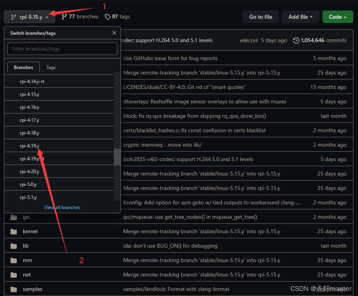Screen dimensions: 358x296
Task: Expand the Add file dropdown
Action: 300,17
